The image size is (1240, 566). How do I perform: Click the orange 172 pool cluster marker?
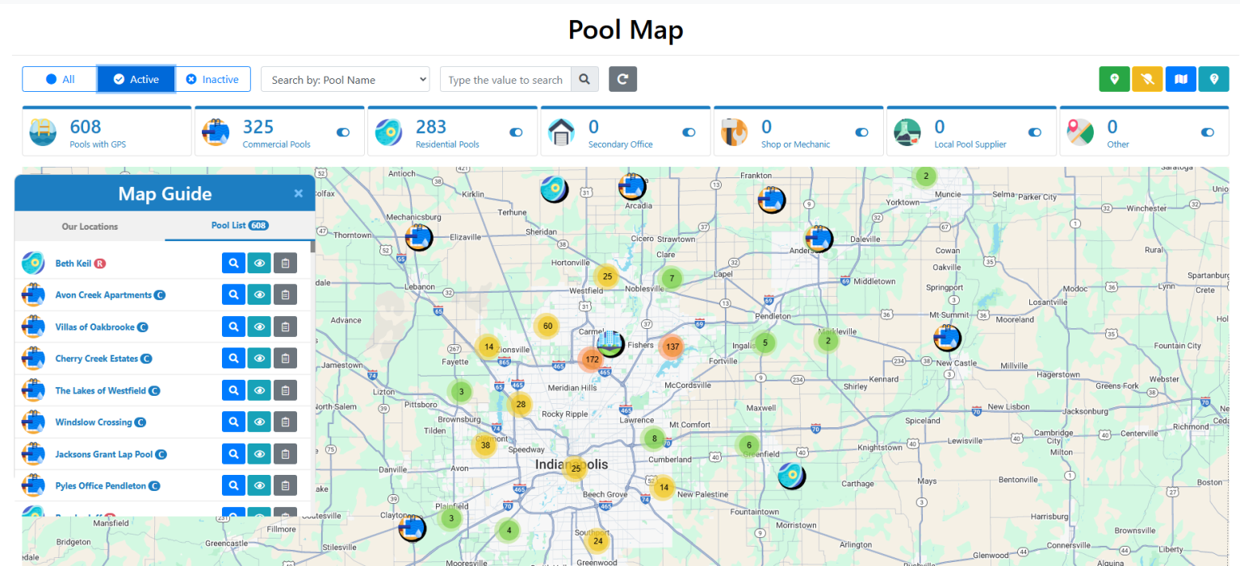592,359
